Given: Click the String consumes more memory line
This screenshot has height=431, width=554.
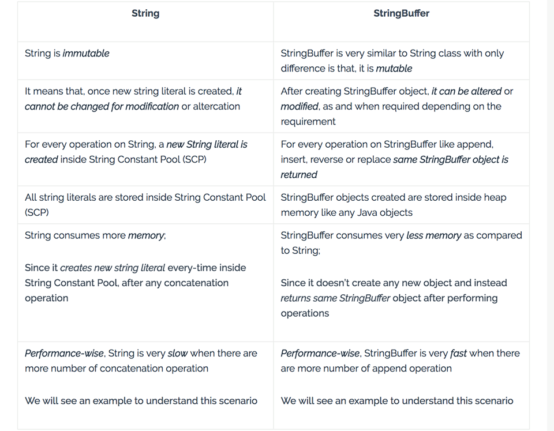Looking at the screenshot, I should click(x=95, y=235).
